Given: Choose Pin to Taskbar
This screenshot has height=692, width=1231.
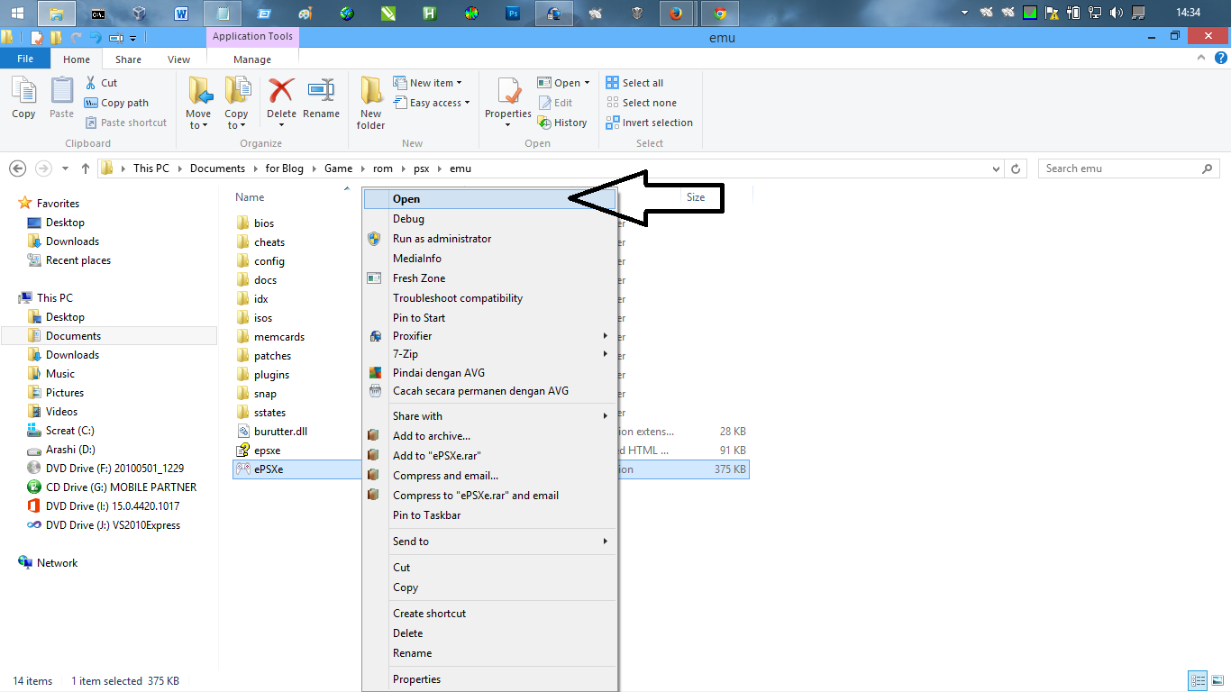Looking at the screenshot, I should click(489, 515).
